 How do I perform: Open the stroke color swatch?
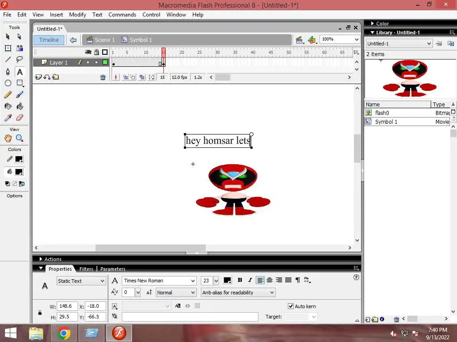(x=19, y=159)
